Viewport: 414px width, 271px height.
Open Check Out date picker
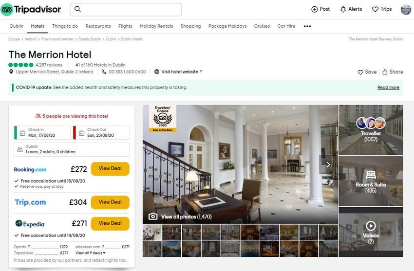point(101,133)
